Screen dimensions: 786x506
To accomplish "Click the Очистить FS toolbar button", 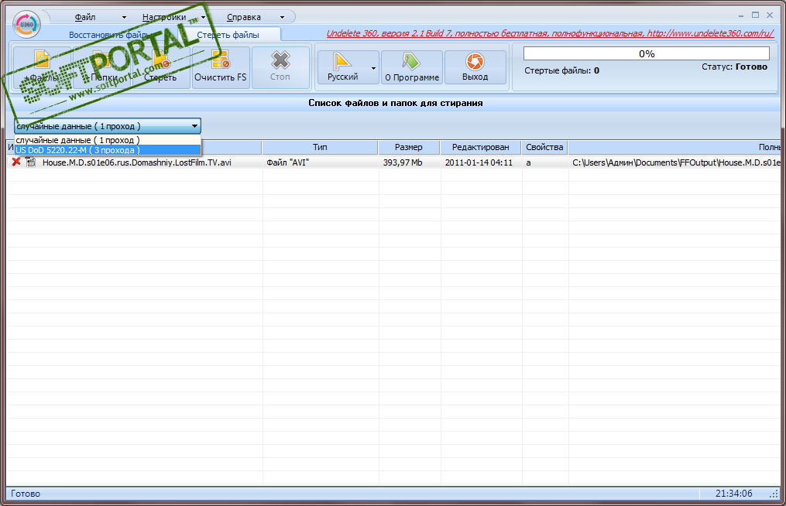I will pyautogui.click(x=221, y=67).
